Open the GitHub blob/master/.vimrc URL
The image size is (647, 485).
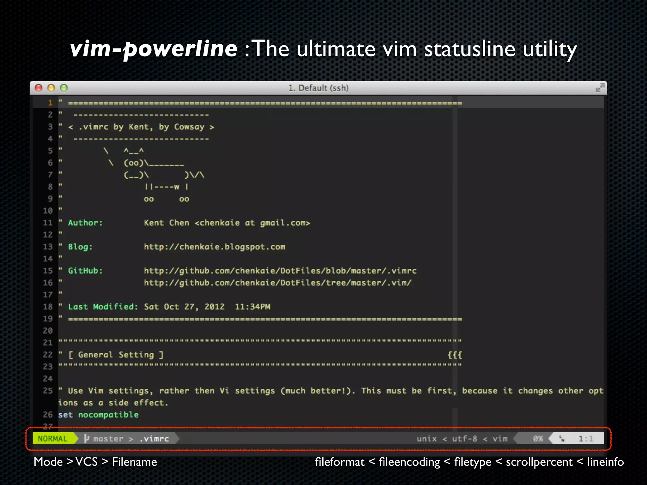tap(280, 271)
